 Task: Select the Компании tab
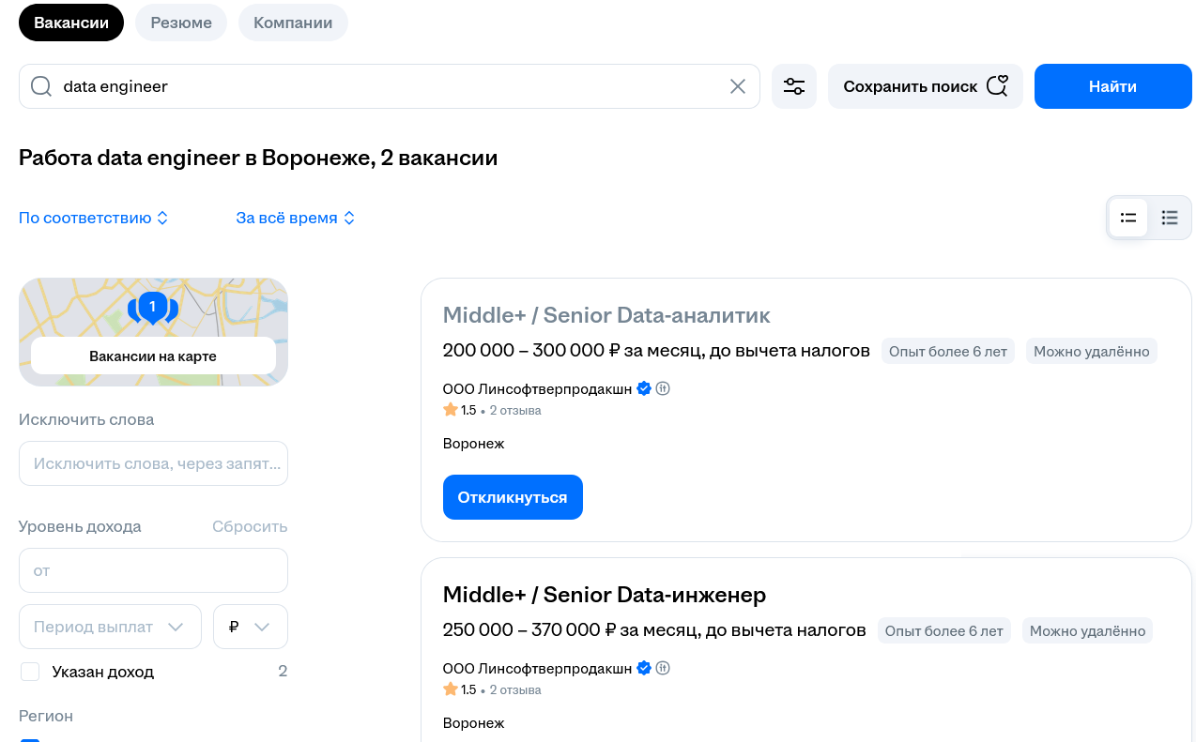tap(293, 23)
